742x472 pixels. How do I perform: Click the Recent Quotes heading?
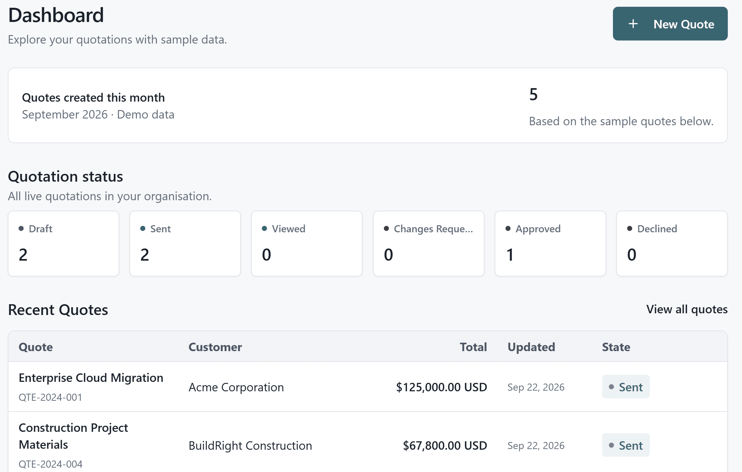[x=58, y=310]
